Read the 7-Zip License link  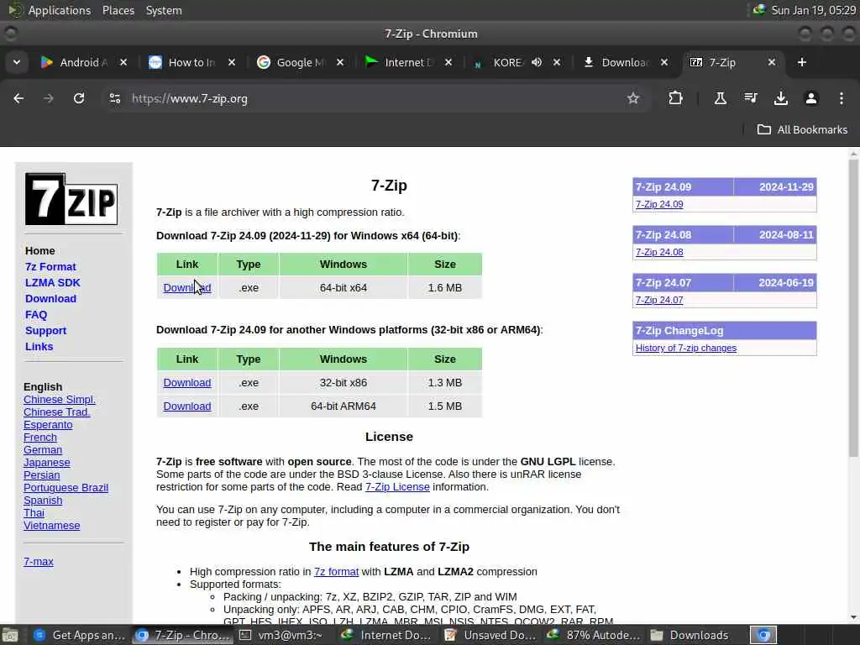(x=397, y=487)
